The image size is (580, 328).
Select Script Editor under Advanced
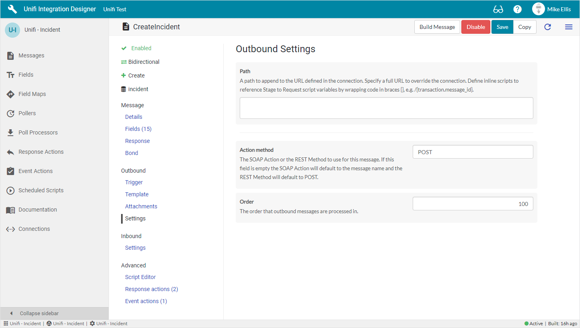point(140,277)
